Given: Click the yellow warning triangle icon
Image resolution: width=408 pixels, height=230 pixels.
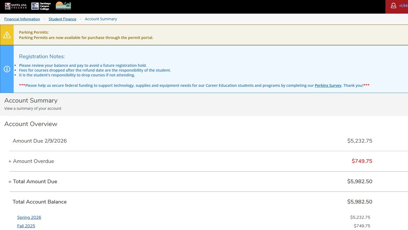Looking at the screenshot, I should 7,35.
